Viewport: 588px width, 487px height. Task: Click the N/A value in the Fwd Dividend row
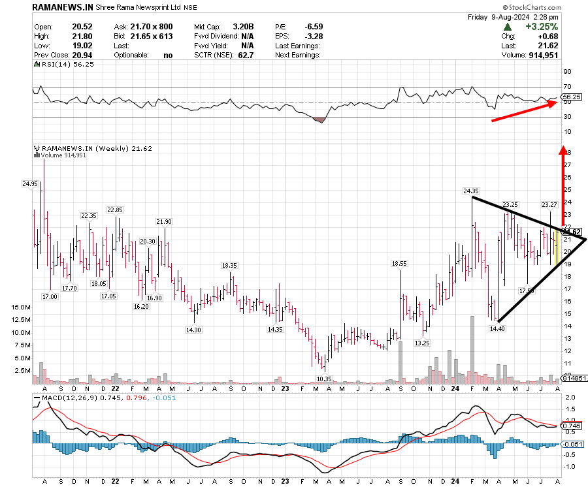pyautogui.click(x=248, y=37)
